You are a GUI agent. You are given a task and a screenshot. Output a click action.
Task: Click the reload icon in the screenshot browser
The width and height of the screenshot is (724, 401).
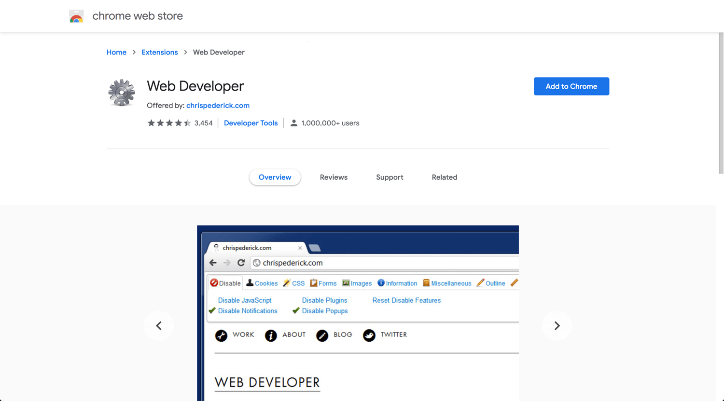tap(241, 263)
